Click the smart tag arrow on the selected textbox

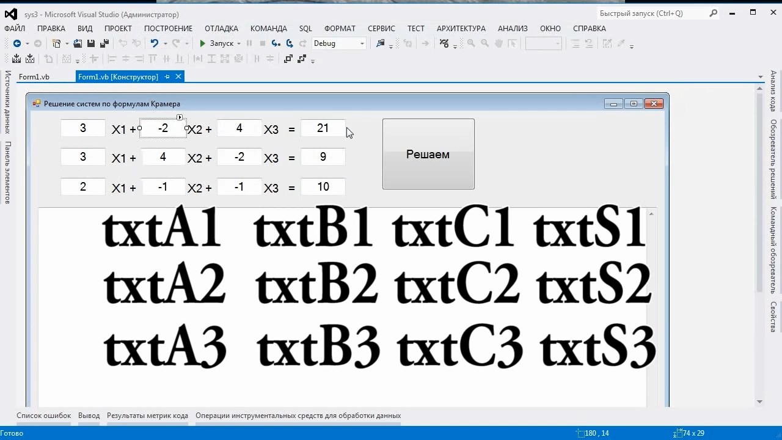180,117
